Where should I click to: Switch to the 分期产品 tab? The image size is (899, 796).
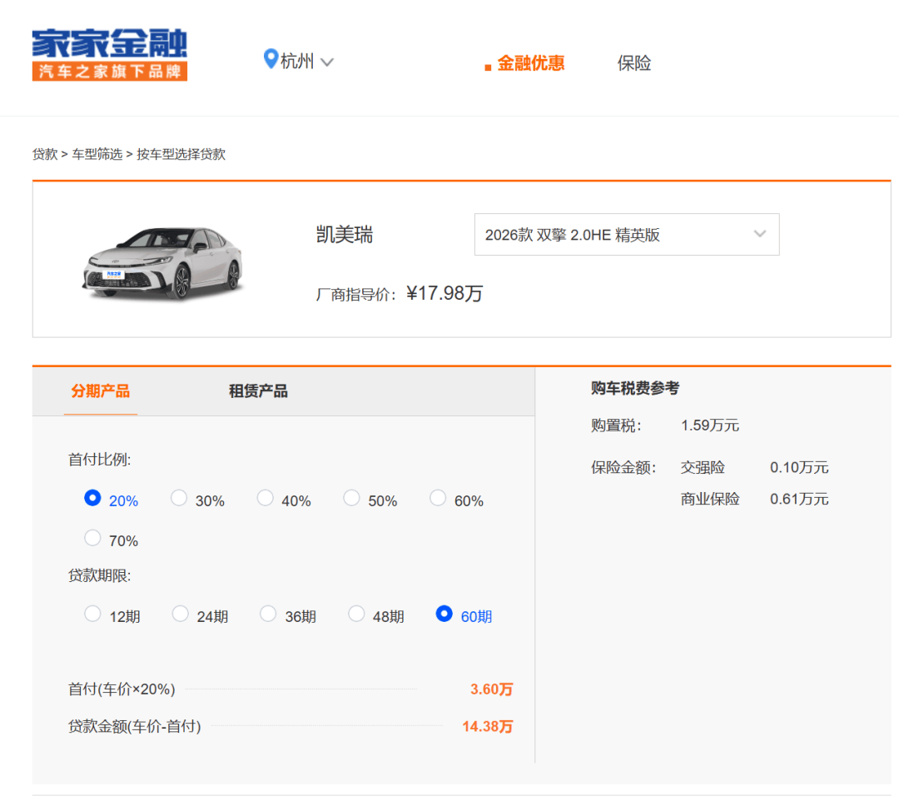click(101, 391)
